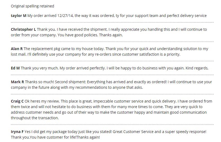Click 'You have customer for life!' text
Image resolution: width=221 pixels, height=142 pixels.
click(x=53, y=137)
